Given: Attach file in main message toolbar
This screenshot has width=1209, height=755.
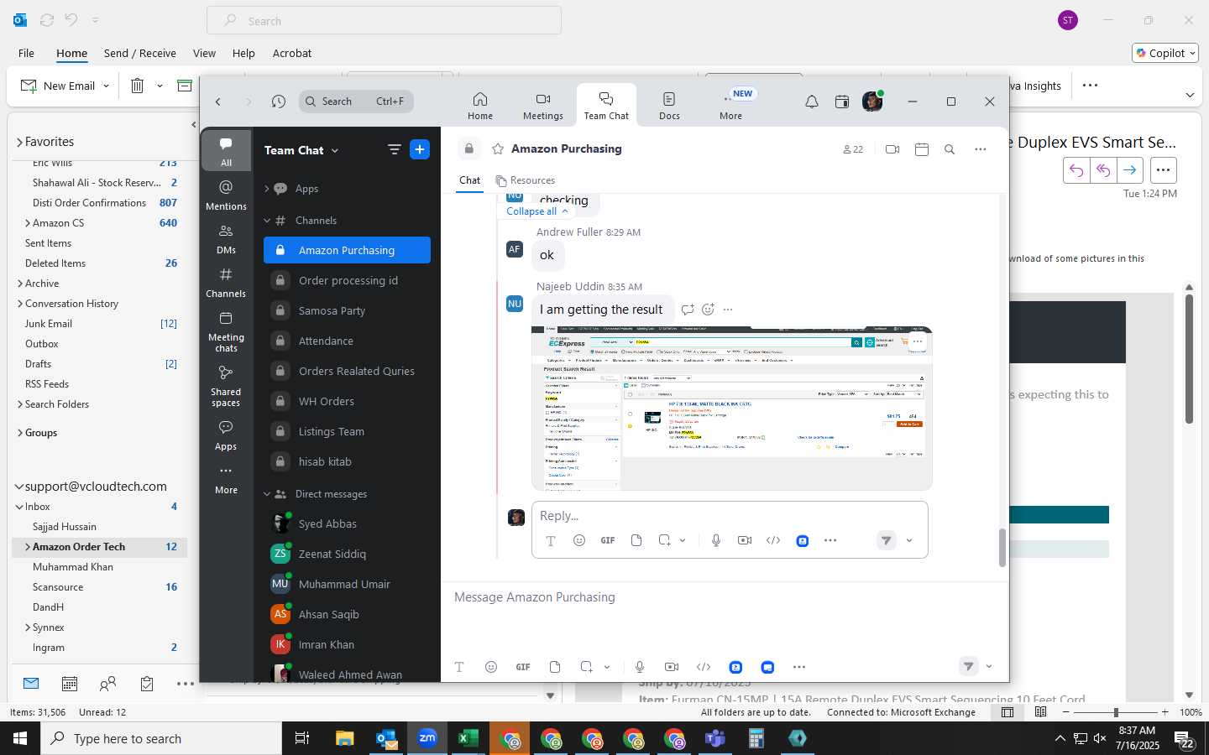Looking at the screenshot, I should pyautogui.click(x=555, y=667).
